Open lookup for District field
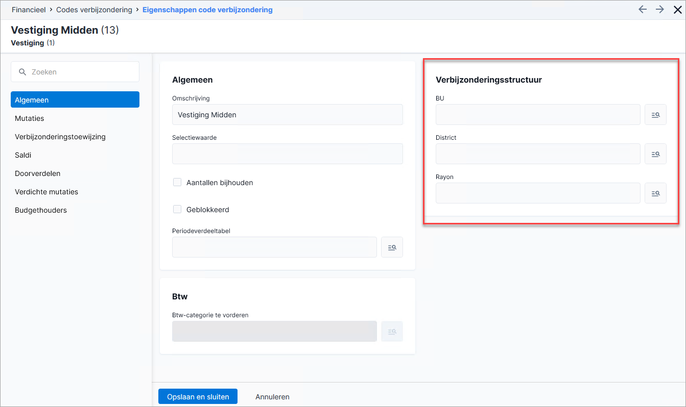 [x=655, y=154]
